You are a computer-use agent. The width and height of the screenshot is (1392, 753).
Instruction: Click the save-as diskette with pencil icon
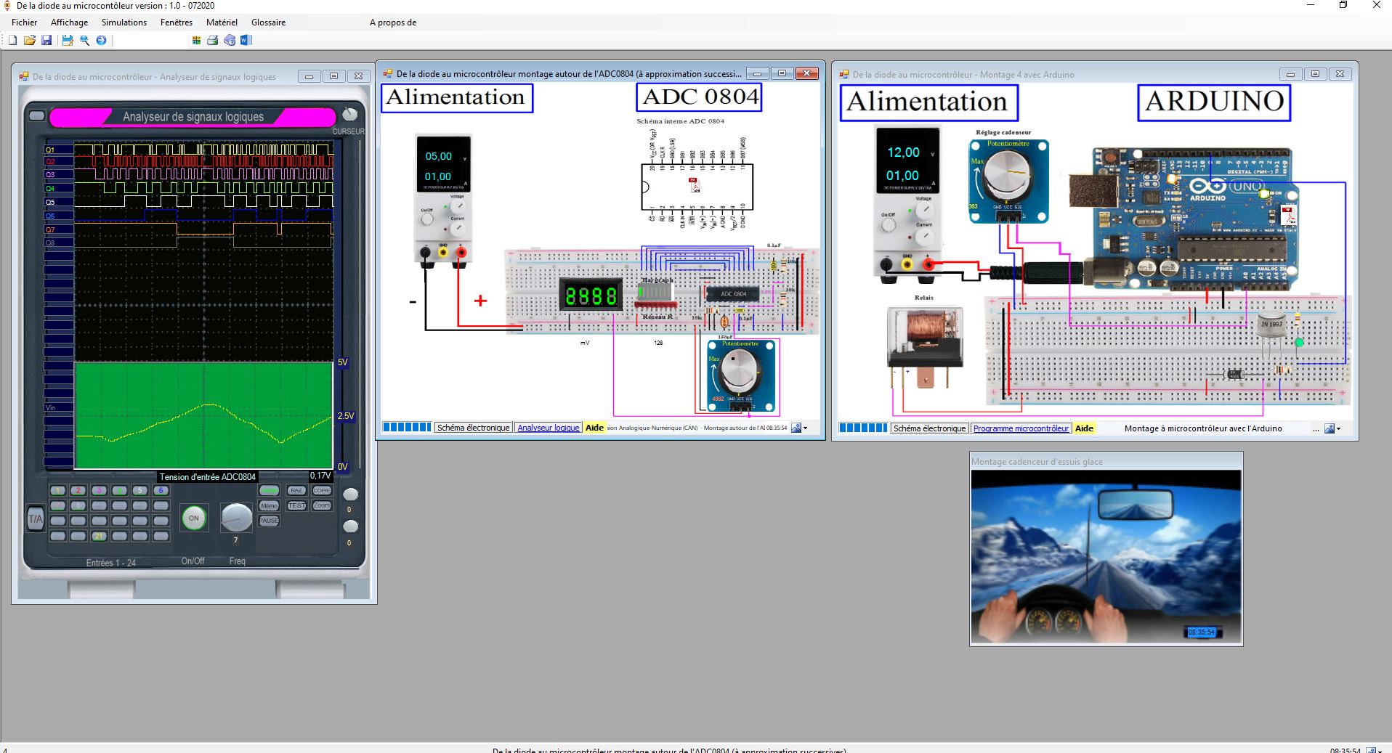click(66, 41)
